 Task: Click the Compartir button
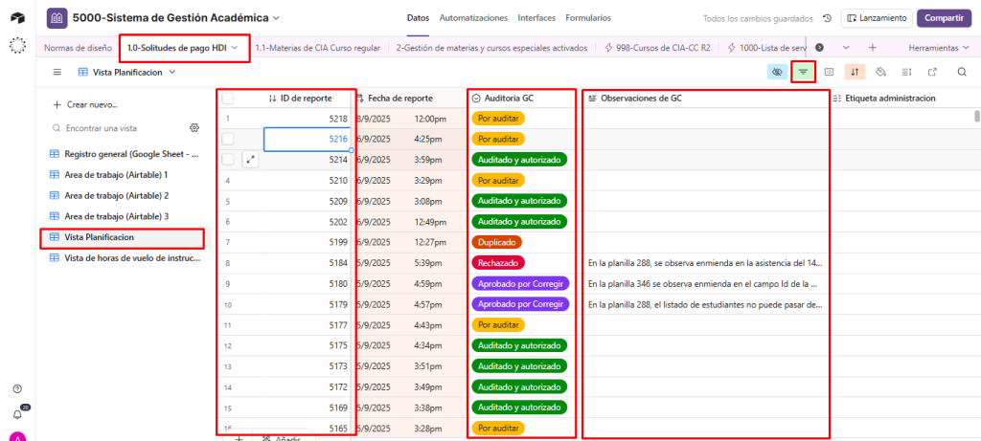click(944, 18)
